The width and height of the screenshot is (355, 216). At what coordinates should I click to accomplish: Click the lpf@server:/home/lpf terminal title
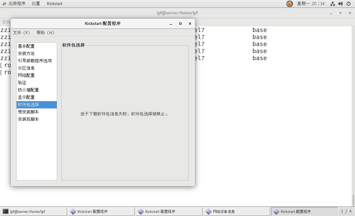tap(177, 13)
